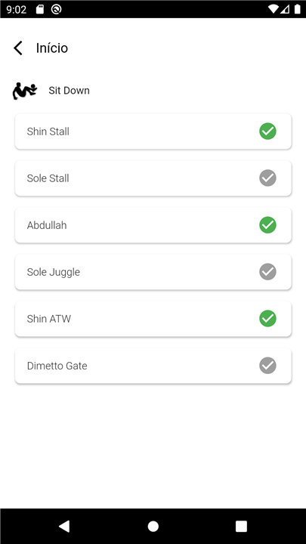
Task: Click the Início title text
Action: pyautogui.click(x=52, y=48)
